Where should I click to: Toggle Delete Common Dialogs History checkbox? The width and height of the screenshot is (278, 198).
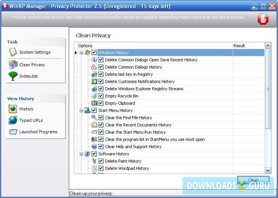pyautogui.click(x=101, y=67)
